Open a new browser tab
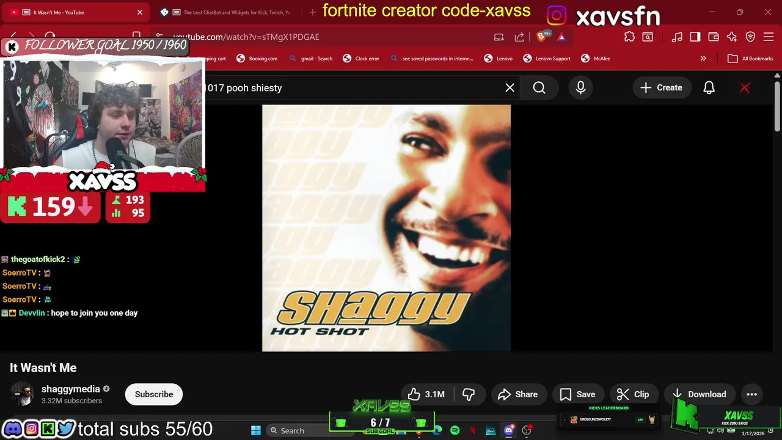This screenshot has width=782, height=440. click(313, 12)
